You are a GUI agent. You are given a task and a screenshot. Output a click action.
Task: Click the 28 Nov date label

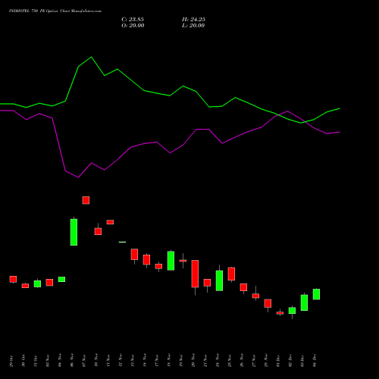266,361
